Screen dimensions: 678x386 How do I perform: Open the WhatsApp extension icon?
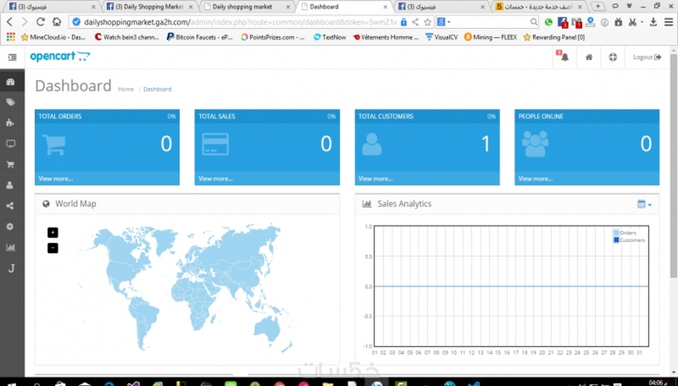tap(549, 22)
